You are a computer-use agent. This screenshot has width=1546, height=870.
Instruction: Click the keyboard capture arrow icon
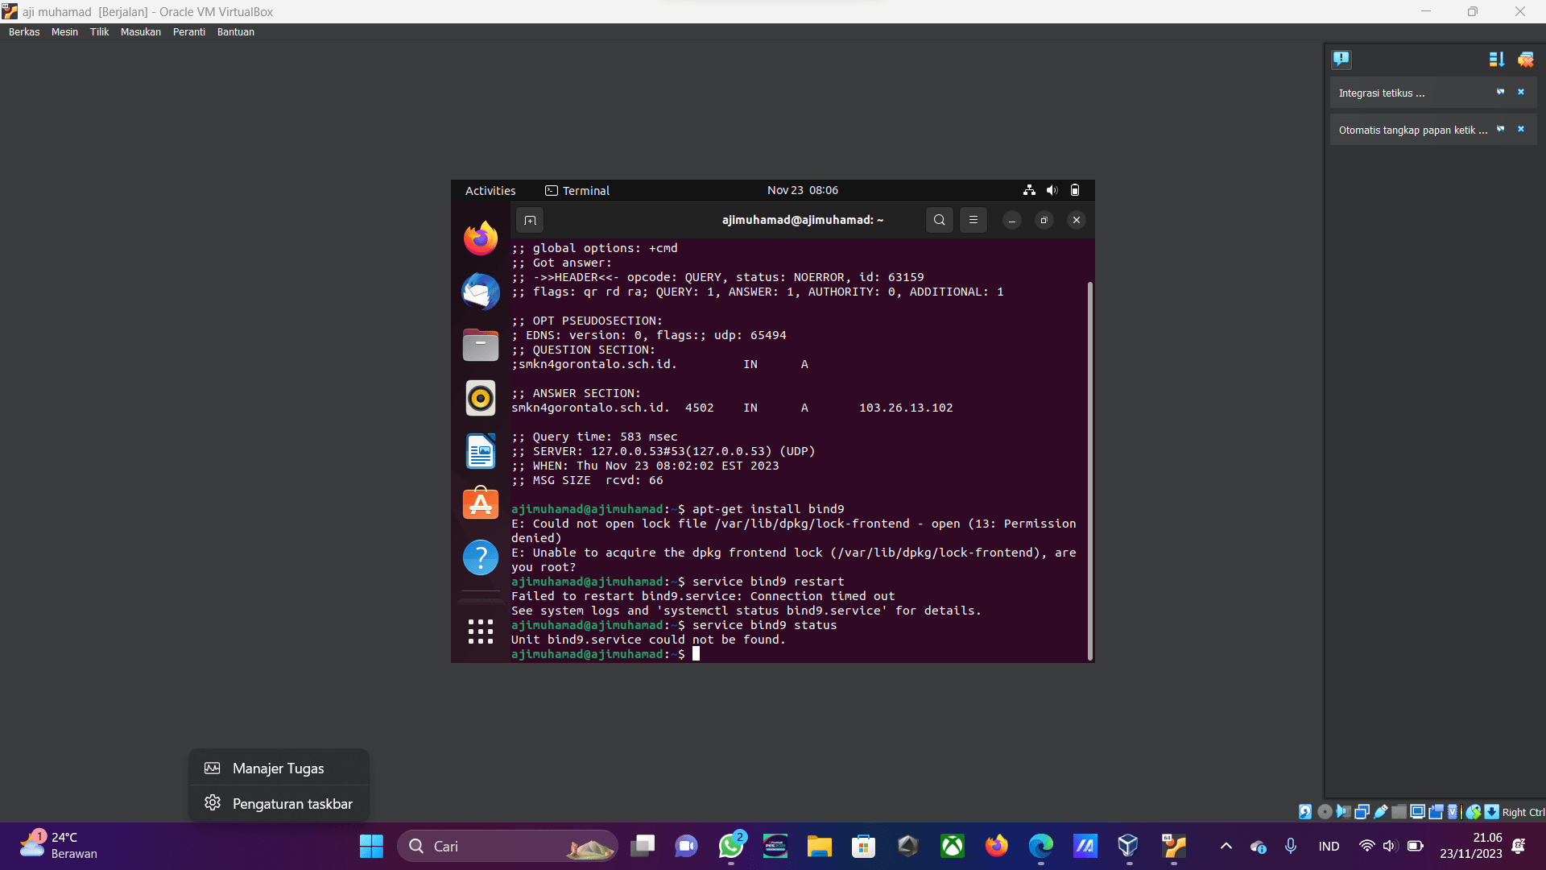coord(1492,812)
